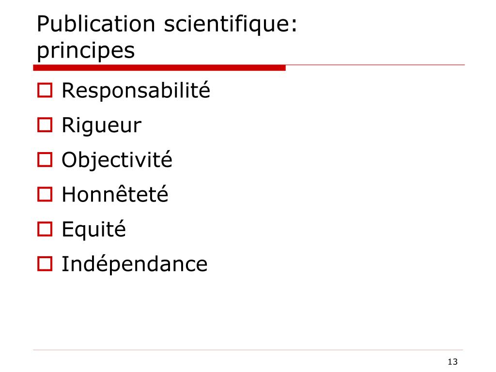Select the word Responsabilité
Screen dimensions: 496x372
coord(136,91)
